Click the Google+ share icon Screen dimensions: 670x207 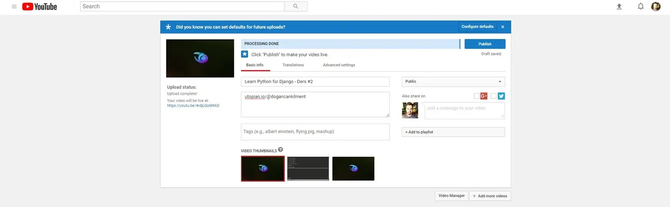[484, 96]
